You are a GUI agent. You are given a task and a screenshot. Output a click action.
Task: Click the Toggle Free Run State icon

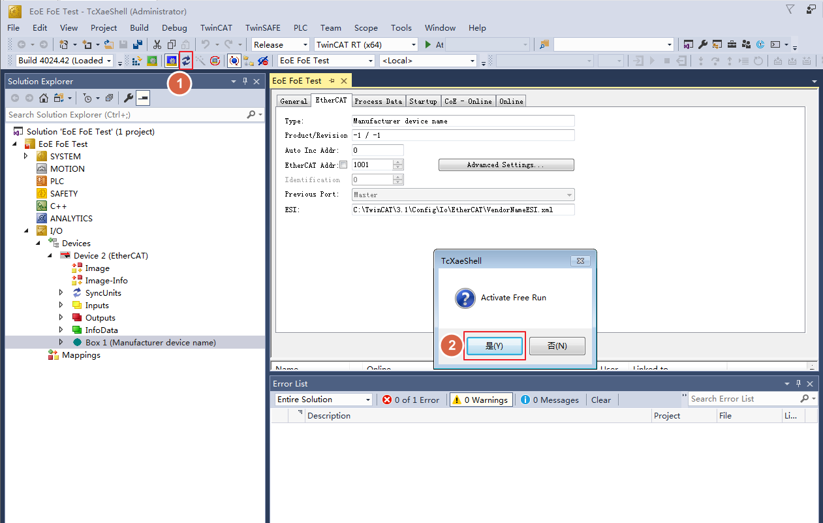point(215,61)
